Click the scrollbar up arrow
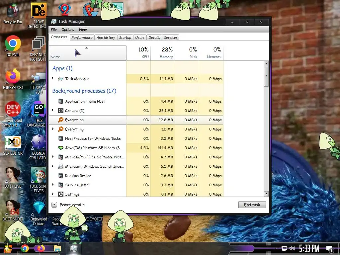 (x=266, y=63)
